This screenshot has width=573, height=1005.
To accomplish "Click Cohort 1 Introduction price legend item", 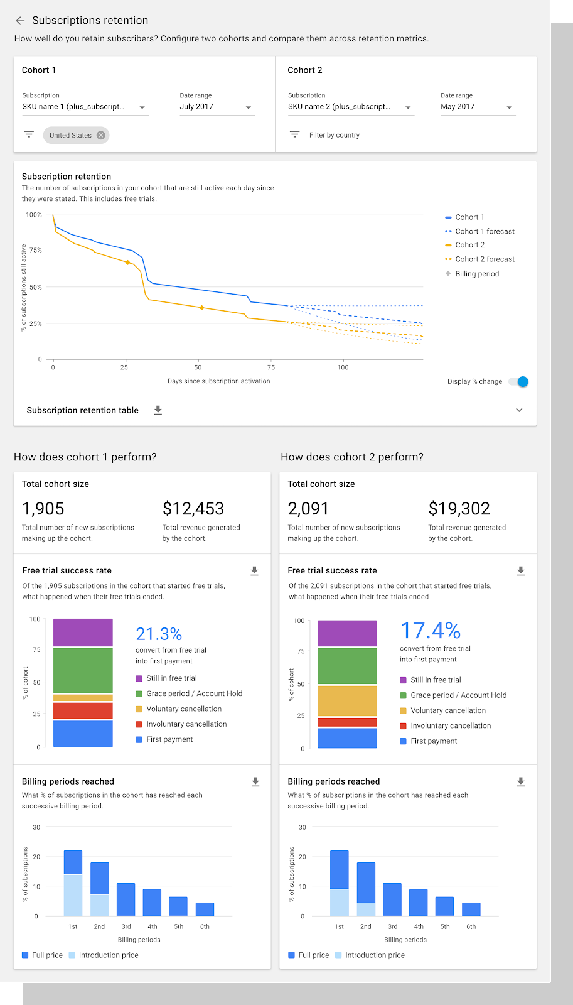I will coord(104,955).
